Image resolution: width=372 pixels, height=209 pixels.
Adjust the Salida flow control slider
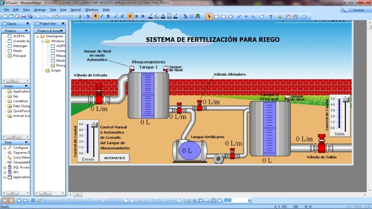(346, 99)
